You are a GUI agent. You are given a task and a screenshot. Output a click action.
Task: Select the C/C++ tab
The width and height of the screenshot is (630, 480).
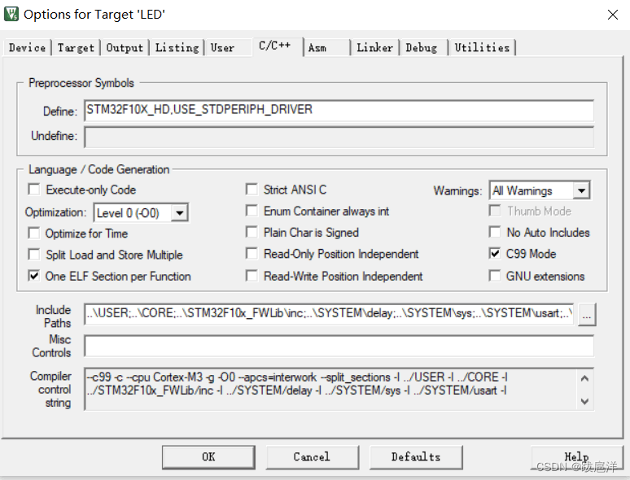click(278, 46)
